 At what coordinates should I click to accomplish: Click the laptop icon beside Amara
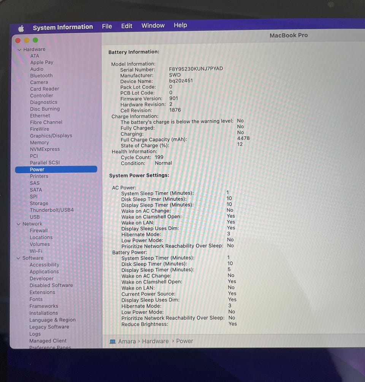pyautogui.click(x=113, y=341)
